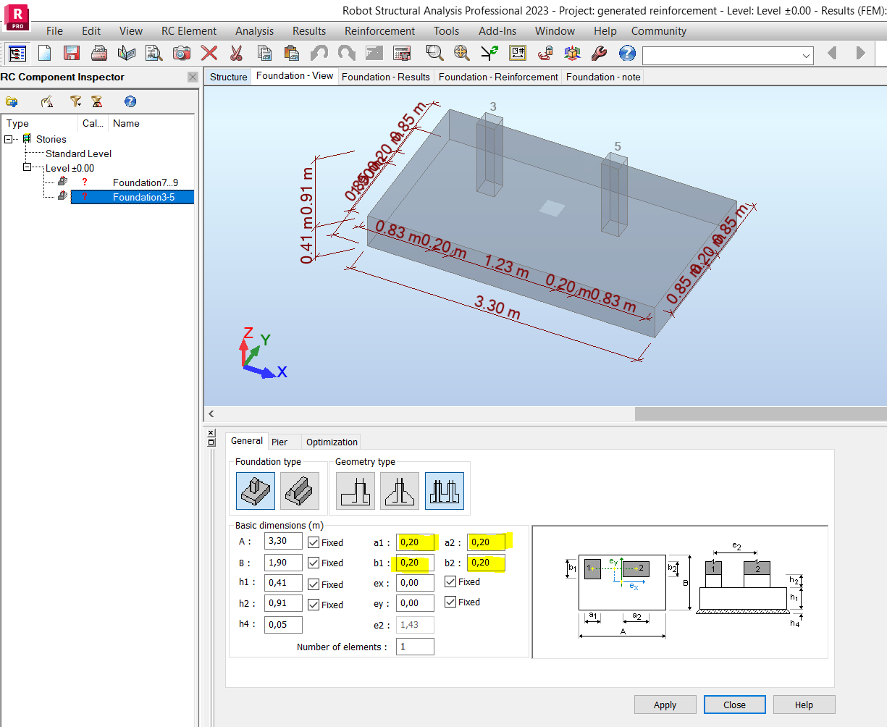Open the Reinforcement menu
Image resolution: width=887 pixels, height=727 pixels.
click(379, 31)
